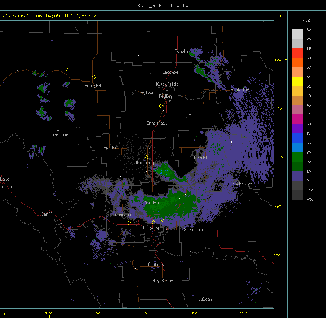Click the Banff label

pyautogui.click(x=47, y=214)
